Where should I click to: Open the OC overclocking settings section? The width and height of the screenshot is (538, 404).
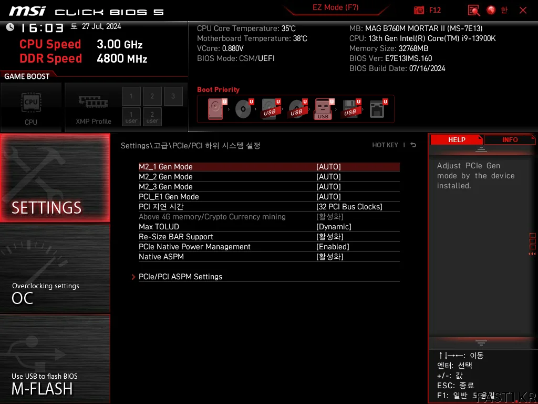(55, 269)
